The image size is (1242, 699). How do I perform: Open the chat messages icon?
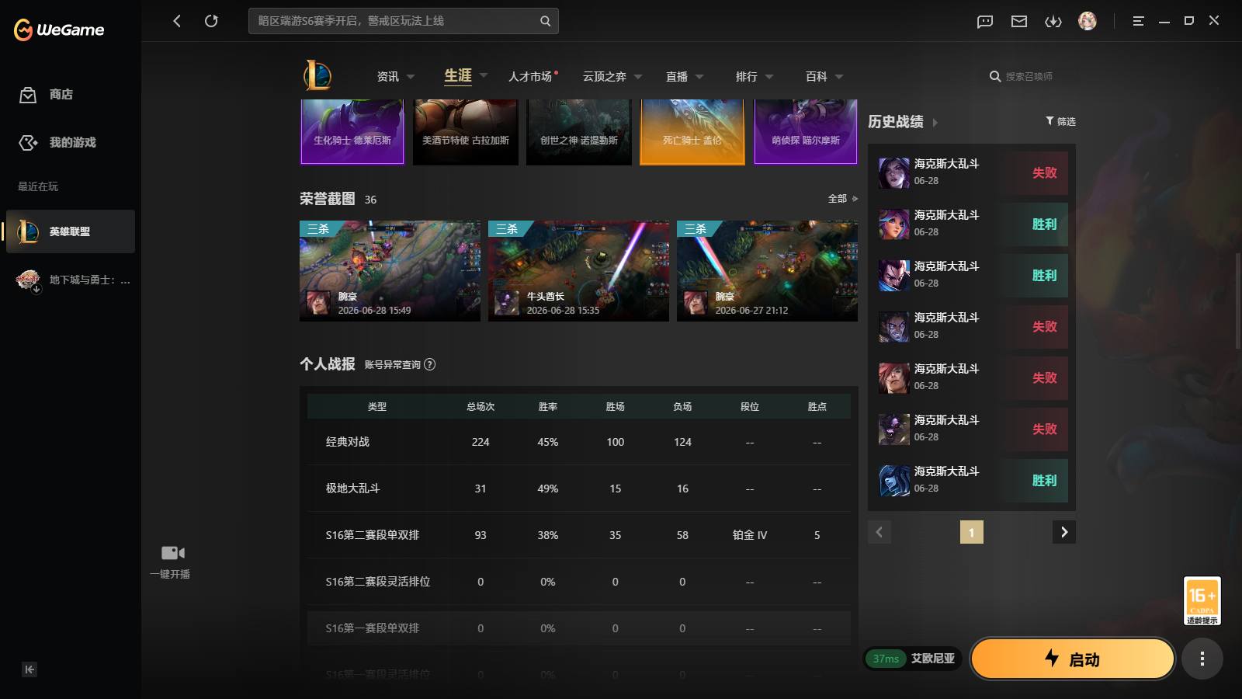(x=985, y=22)
